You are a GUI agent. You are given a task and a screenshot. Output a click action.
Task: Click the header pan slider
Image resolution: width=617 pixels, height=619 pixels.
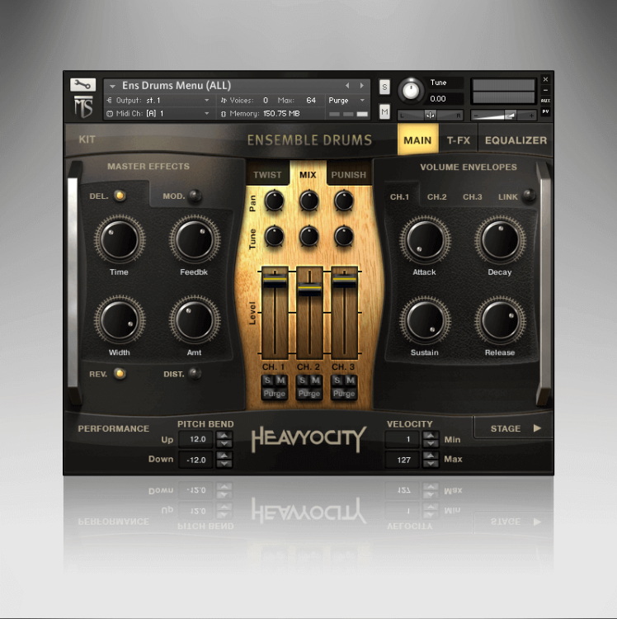430,116
